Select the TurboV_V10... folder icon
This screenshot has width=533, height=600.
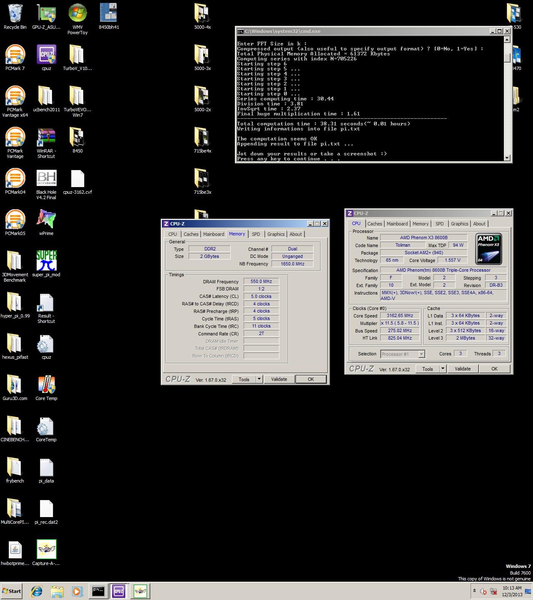77,58
